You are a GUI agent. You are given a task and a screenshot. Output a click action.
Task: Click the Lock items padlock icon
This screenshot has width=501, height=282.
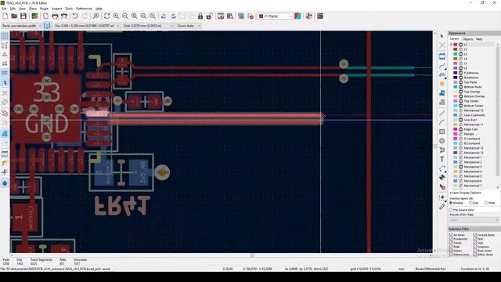pyautogui.click(x=200, y=16)
